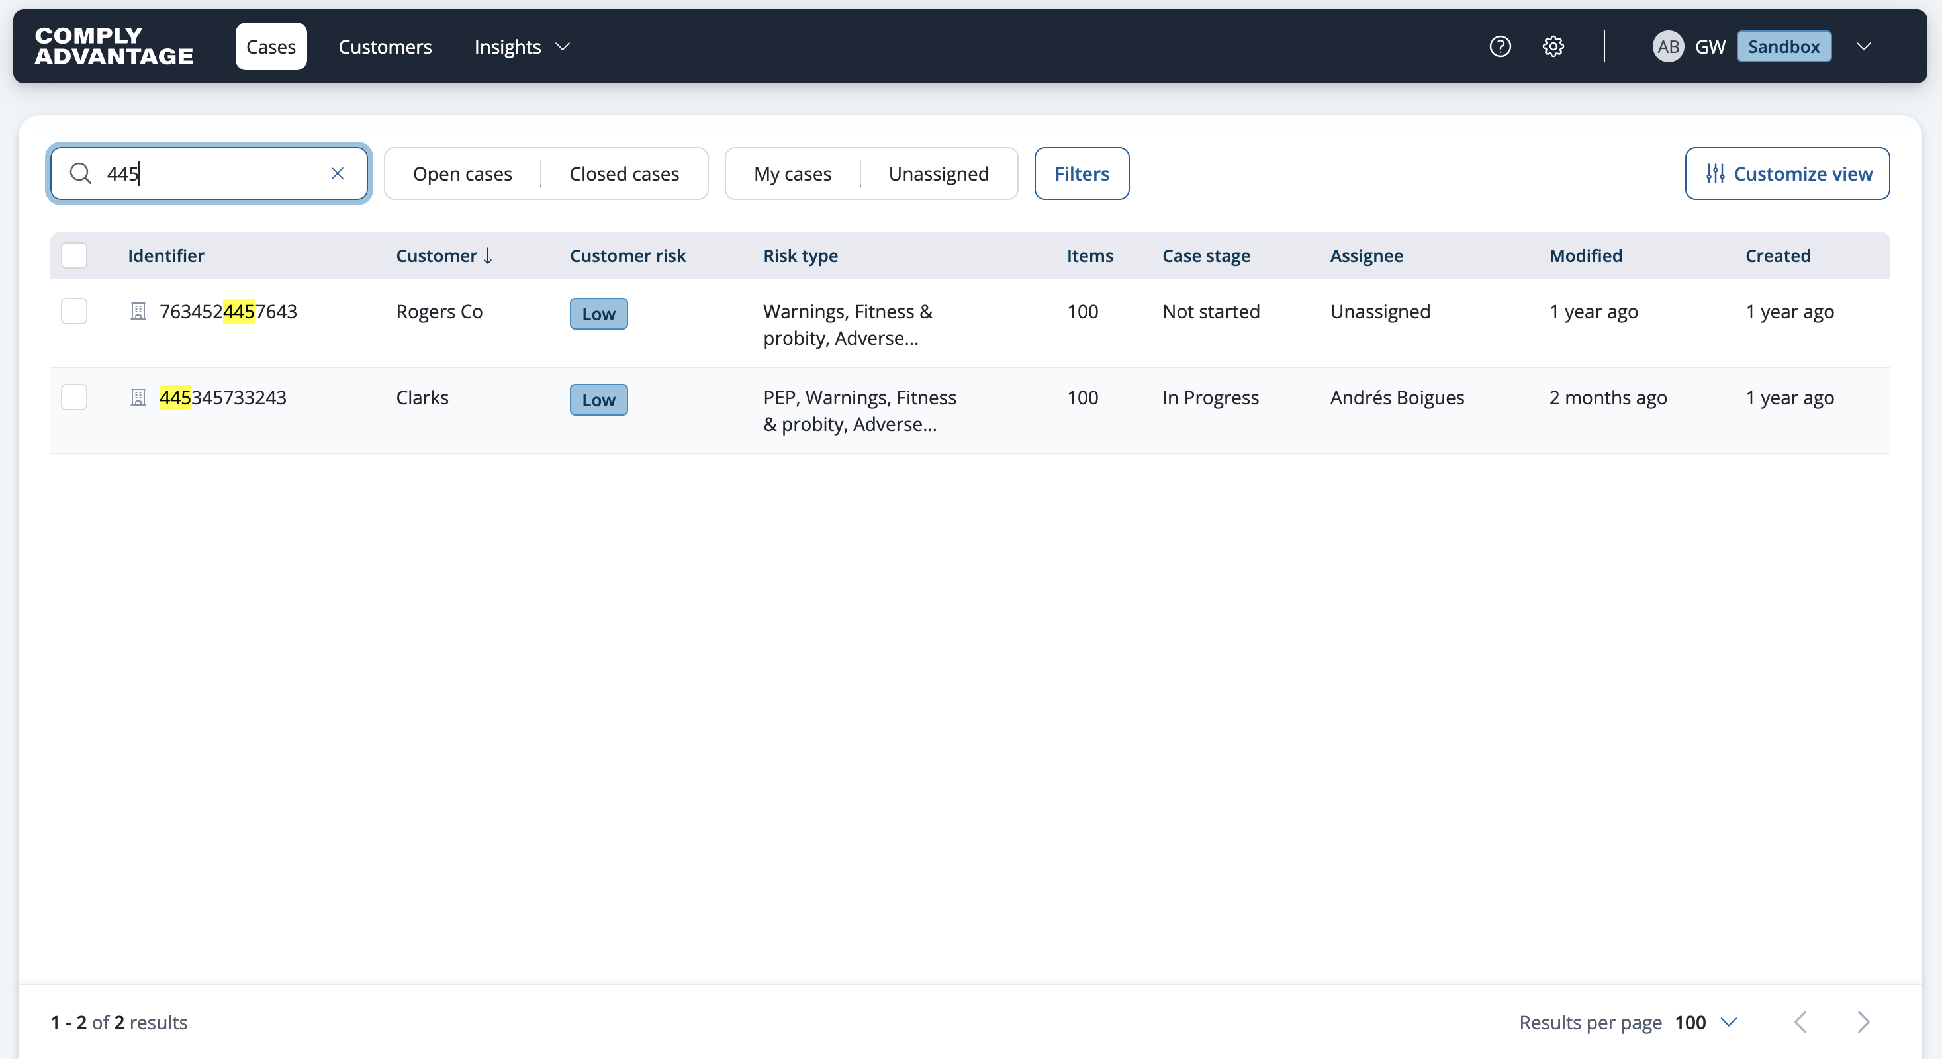
Task: Toggle the select-all checkbox in the header
Action: [74, 256]
